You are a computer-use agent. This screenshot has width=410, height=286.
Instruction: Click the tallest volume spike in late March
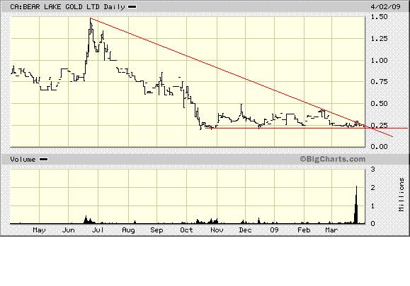coord(356,205)
